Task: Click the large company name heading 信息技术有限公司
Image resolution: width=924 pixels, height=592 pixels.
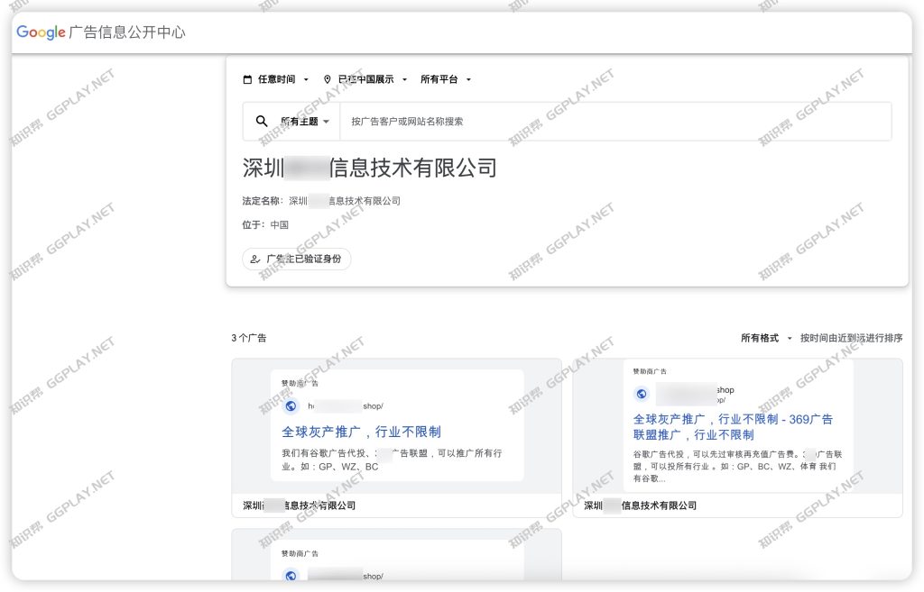Action: pyautogui.click(x=369, y=168)
